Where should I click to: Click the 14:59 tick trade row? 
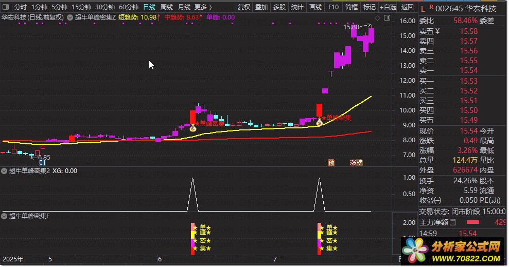(462, 233)
